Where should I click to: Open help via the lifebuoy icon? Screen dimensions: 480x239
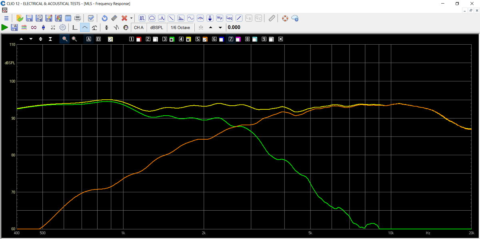(285, 18)
